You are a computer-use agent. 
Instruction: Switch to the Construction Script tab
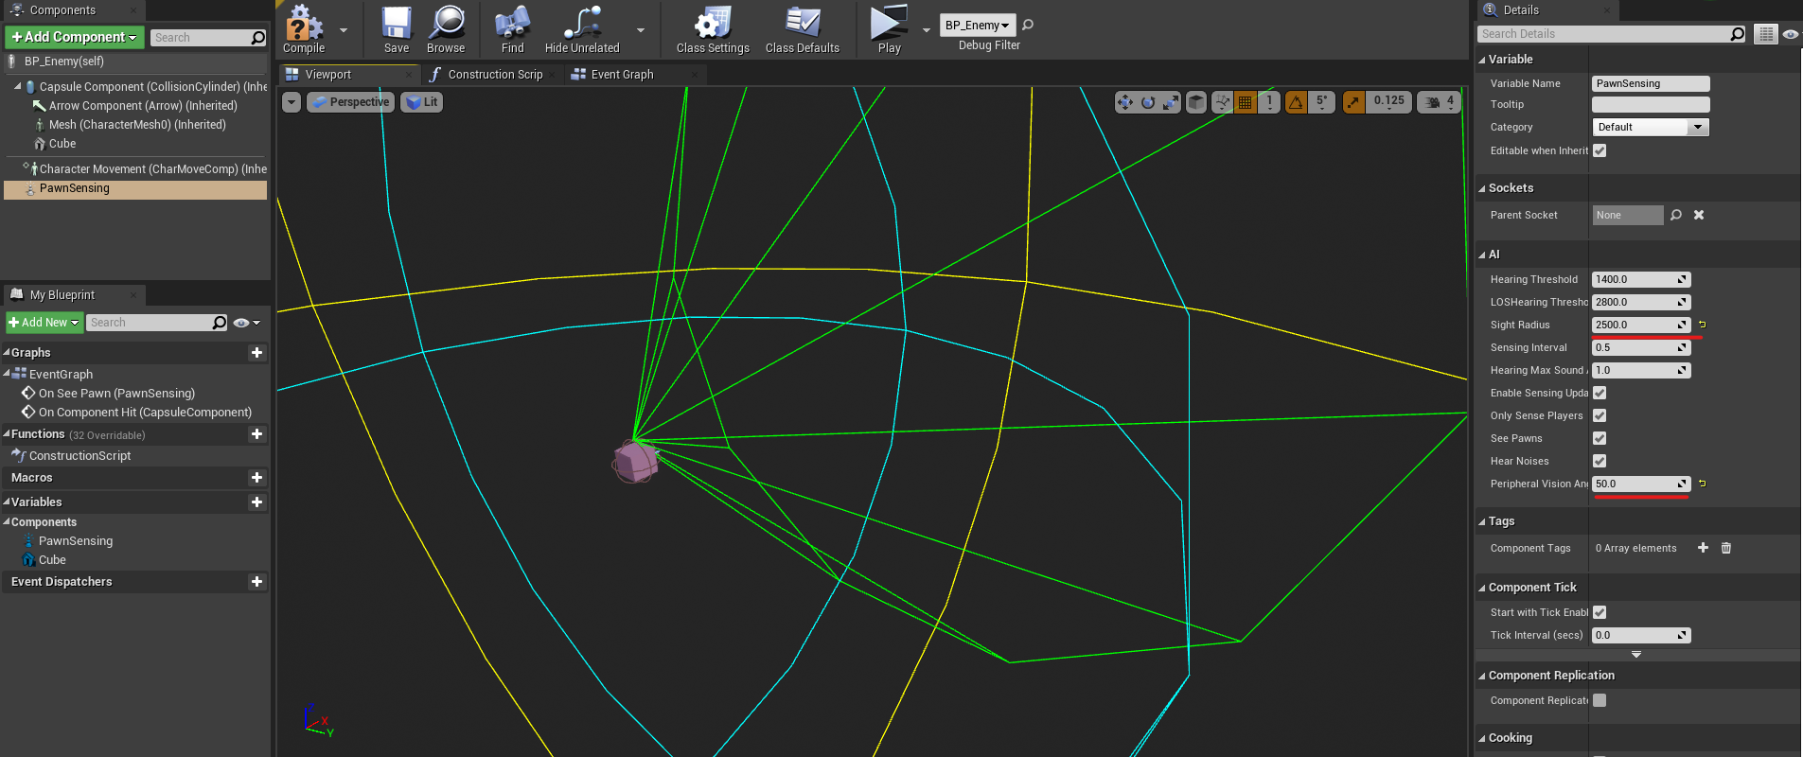[495, 74]
